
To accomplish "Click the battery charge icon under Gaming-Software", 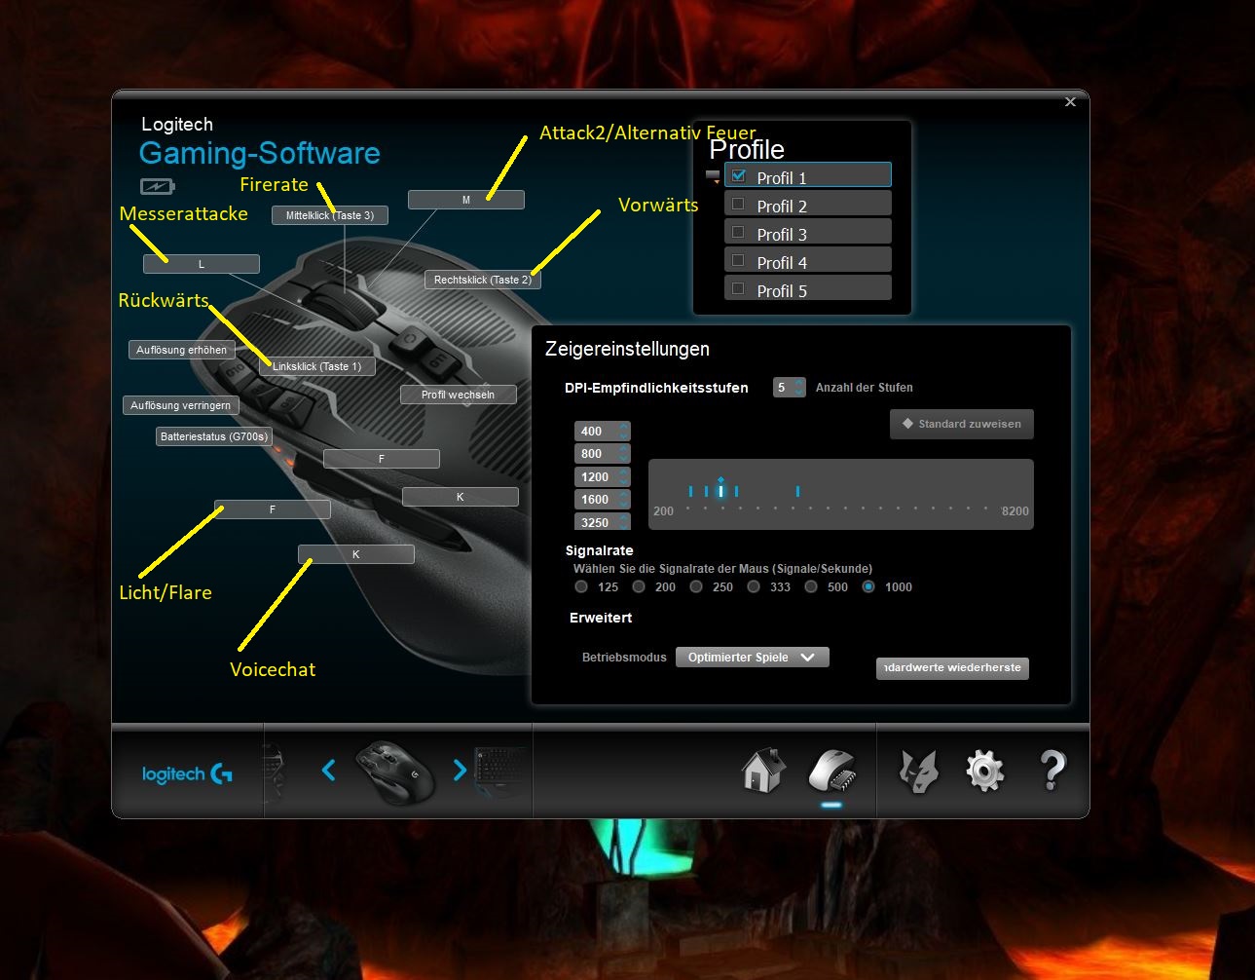I will pos(157,186).
